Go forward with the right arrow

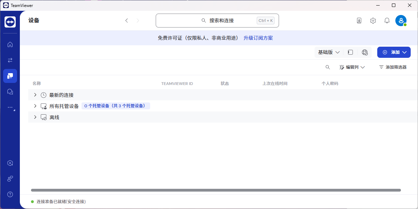point(138,21)
